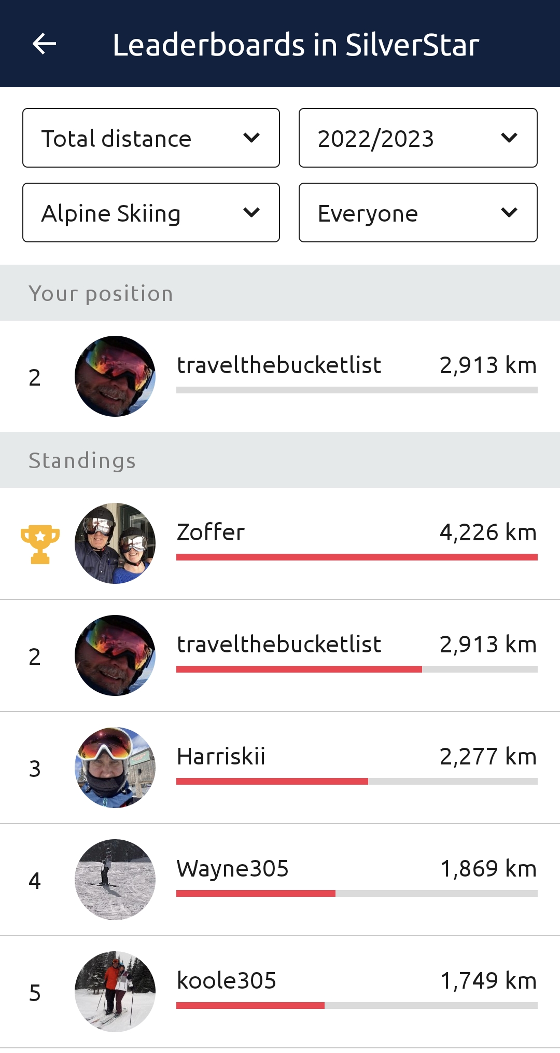560x1053 pixels.
Task: Tap the koole305 username
Action: pyautogui.click(x=227, y=981)
